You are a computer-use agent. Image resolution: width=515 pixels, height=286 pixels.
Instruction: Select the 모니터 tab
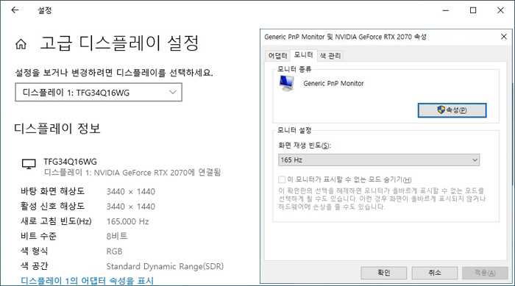303,55
